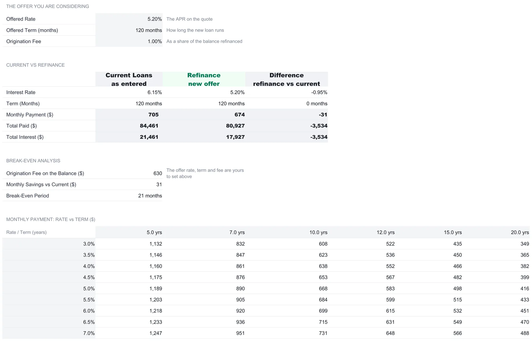Select refinance Total Interest 17,927
This screenshot has width=532, height=341.
point(204,137)
